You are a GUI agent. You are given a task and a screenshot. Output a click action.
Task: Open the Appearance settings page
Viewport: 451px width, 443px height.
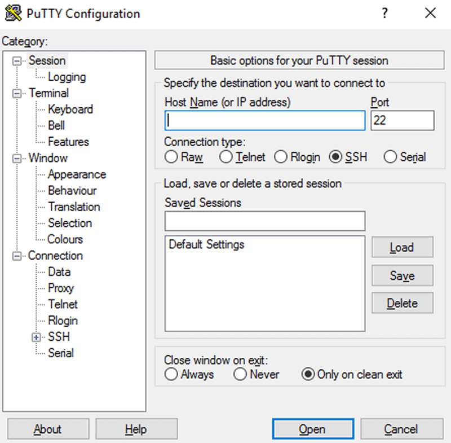tap(77, 174)
